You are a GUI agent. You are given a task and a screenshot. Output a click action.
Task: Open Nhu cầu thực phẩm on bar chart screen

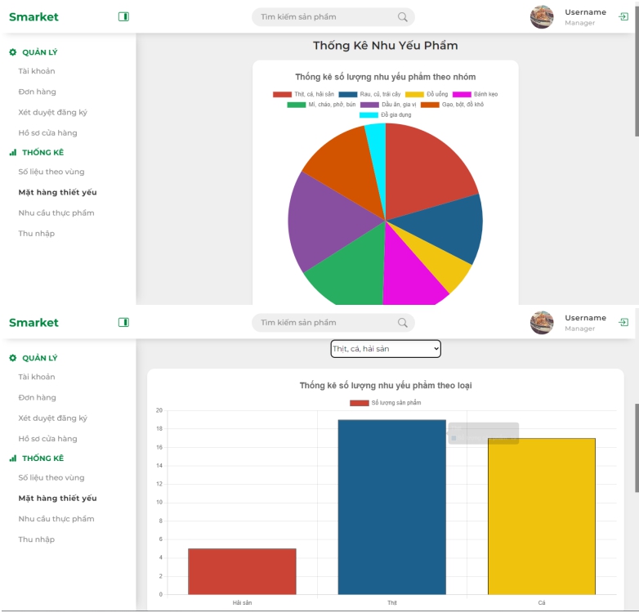point(56,518)
